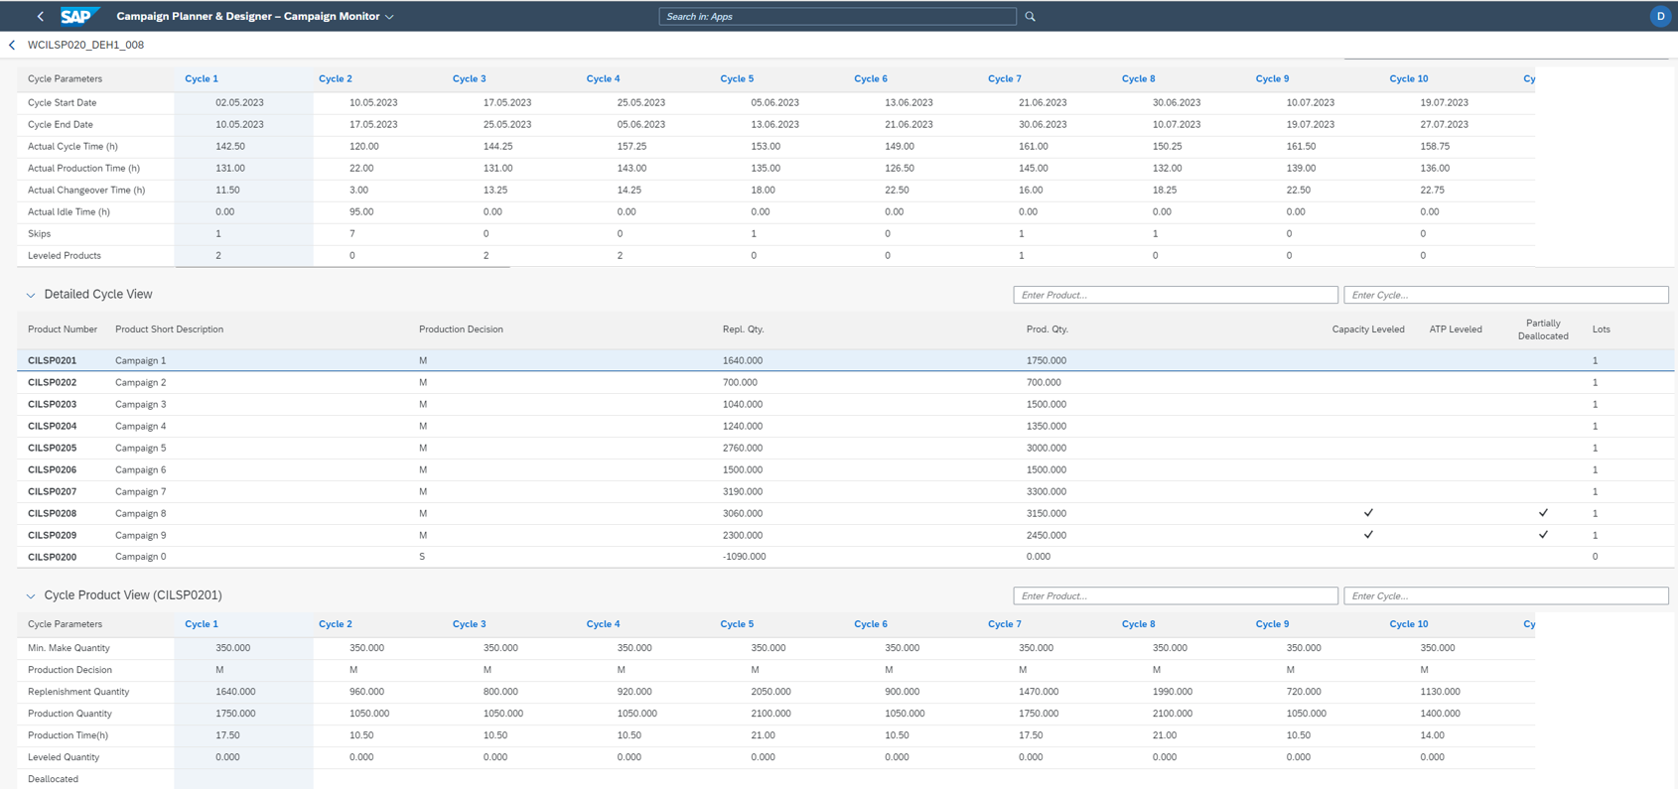
Task: Open Cycle 2 link in top cycle table
Action: [336, 78]
